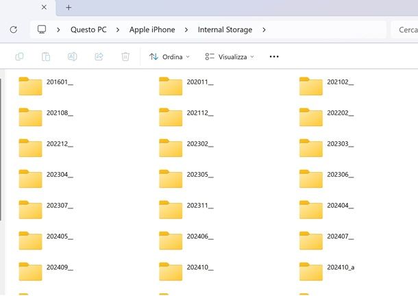
Task: Expand chevron after Questo PC
Action: 118,29
